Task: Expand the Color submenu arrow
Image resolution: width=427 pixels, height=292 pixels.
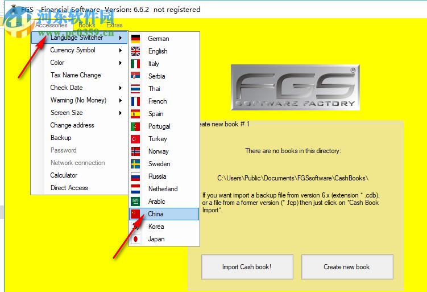Action: point(121,63)
